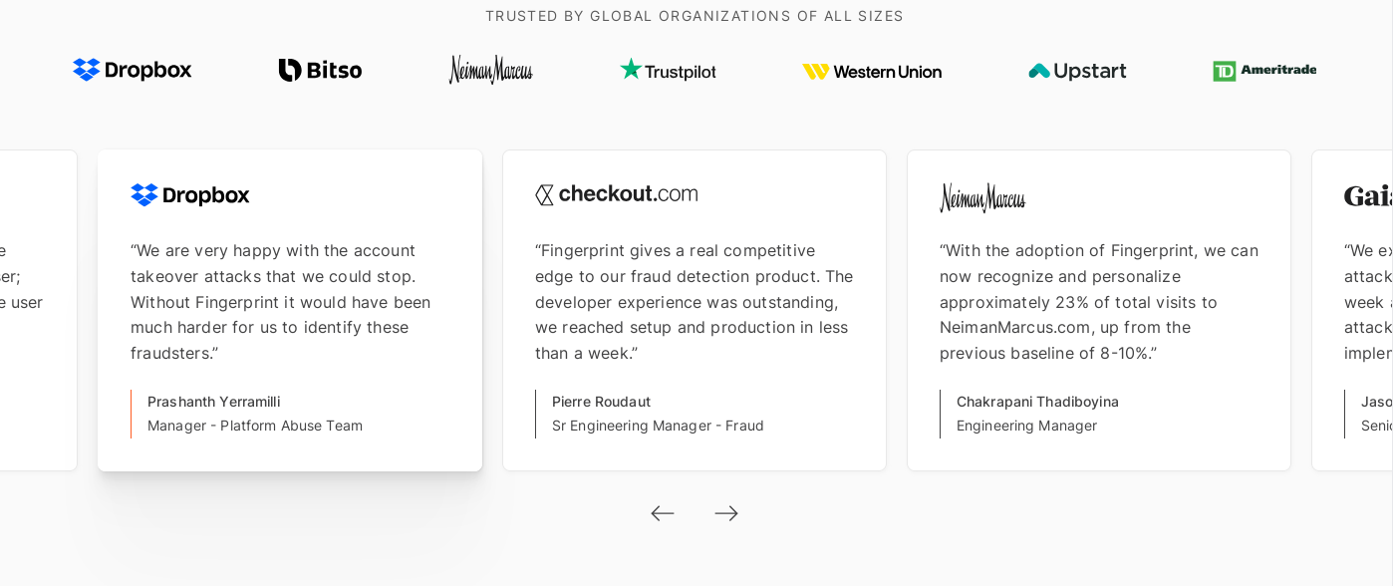1393x586 pixels.
Task: Click the Dropbox logo inside the testimonial card
Action: click(x=190, y=195)
